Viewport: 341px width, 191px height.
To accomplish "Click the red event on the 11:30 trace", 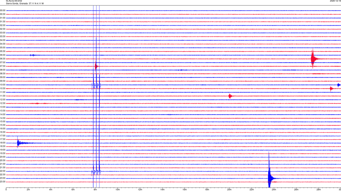I will click(230, 96).
